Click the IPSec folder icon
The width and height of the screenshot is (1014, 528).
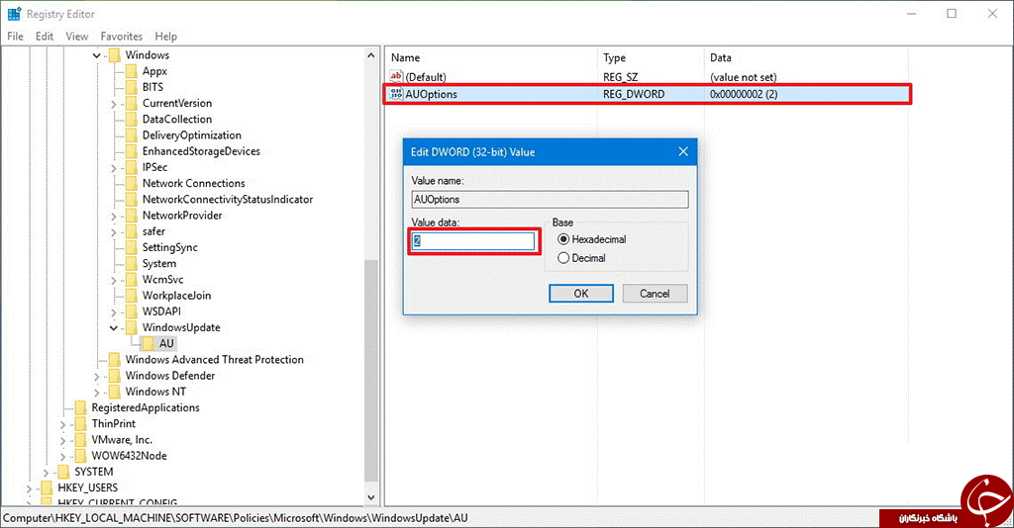click(x=132, y=168)
